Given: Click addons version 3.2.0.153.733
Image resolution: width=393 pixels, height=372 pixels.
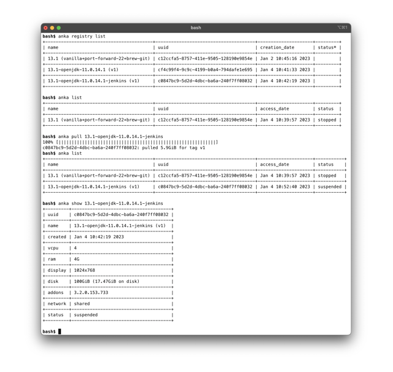Looking at the screenshot, I should [x=91, y=293].
